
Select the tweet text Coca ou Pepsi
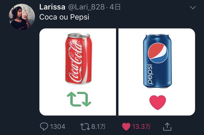64,17
